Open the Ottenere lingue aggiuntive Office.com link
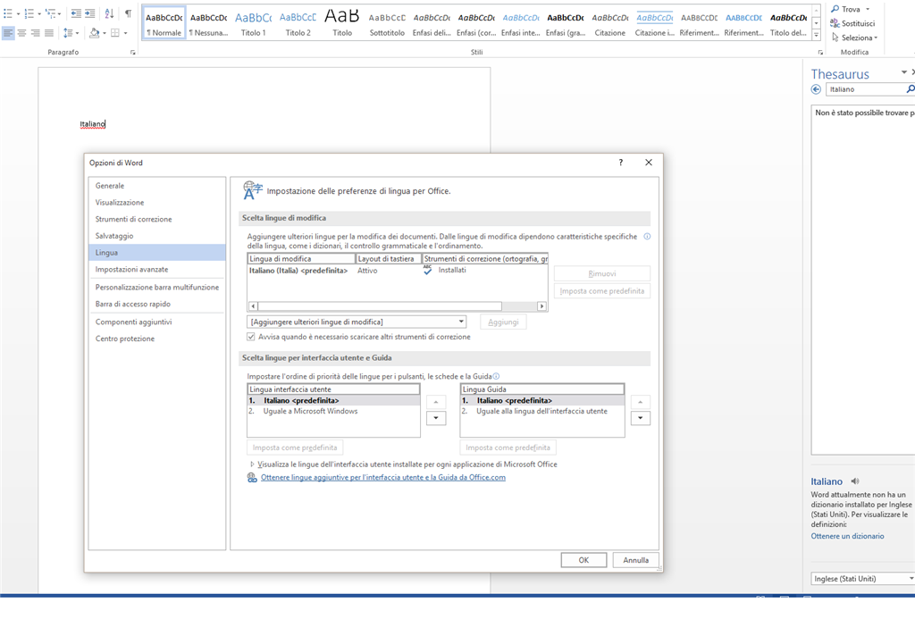The image size is (915, 619). click(382, 477)
